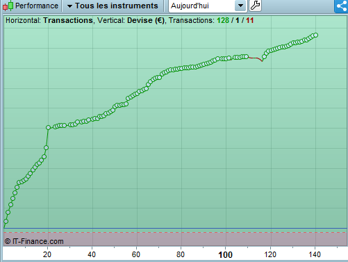Viewport: 348px width, 262px height.
Task: Click the data point at transaction 20
Action: (48, 127)
